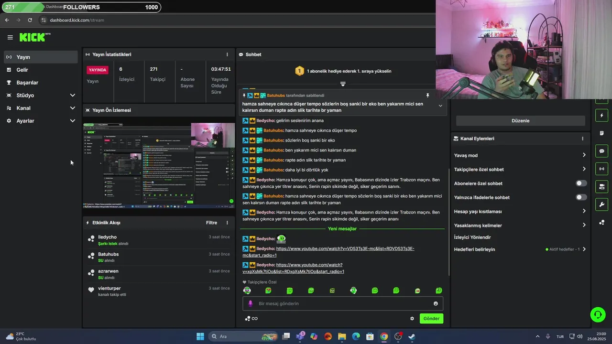
Task: Toggle Abonelere özel sohbet switch
Action: coord(581,183)
